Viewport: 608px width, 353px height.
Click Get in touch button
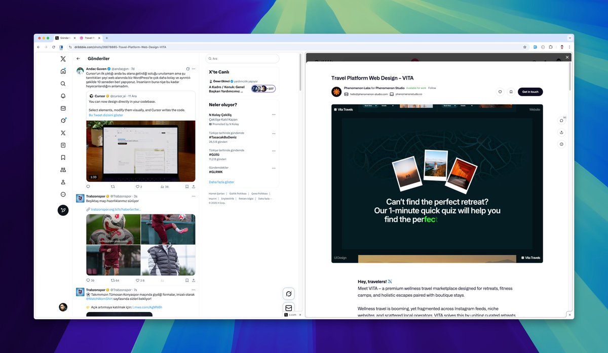pos(530,92)
